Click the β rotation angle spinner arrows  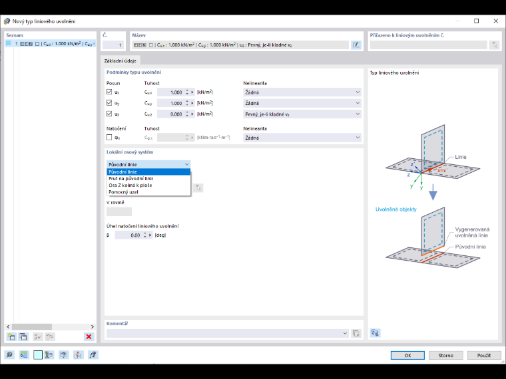pyautogui.click(x=145, y=235)
